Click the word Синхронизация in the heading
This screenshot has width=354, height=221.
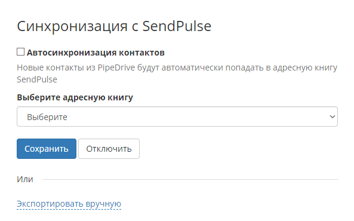pos(72,27)
